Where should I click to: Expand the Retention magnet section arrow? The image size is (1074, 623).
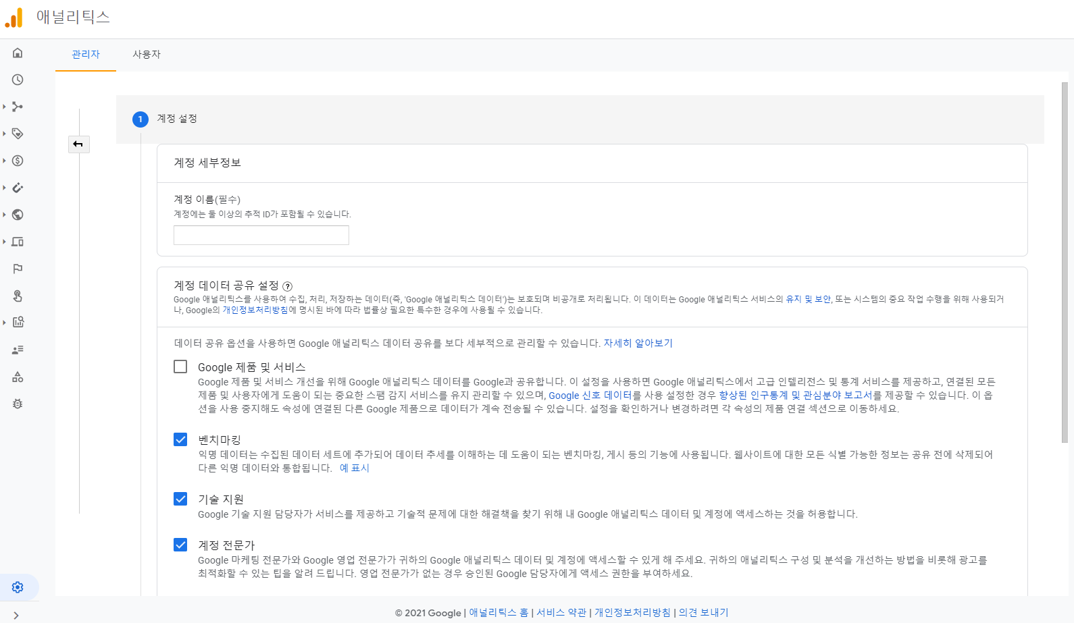[4, 188]
